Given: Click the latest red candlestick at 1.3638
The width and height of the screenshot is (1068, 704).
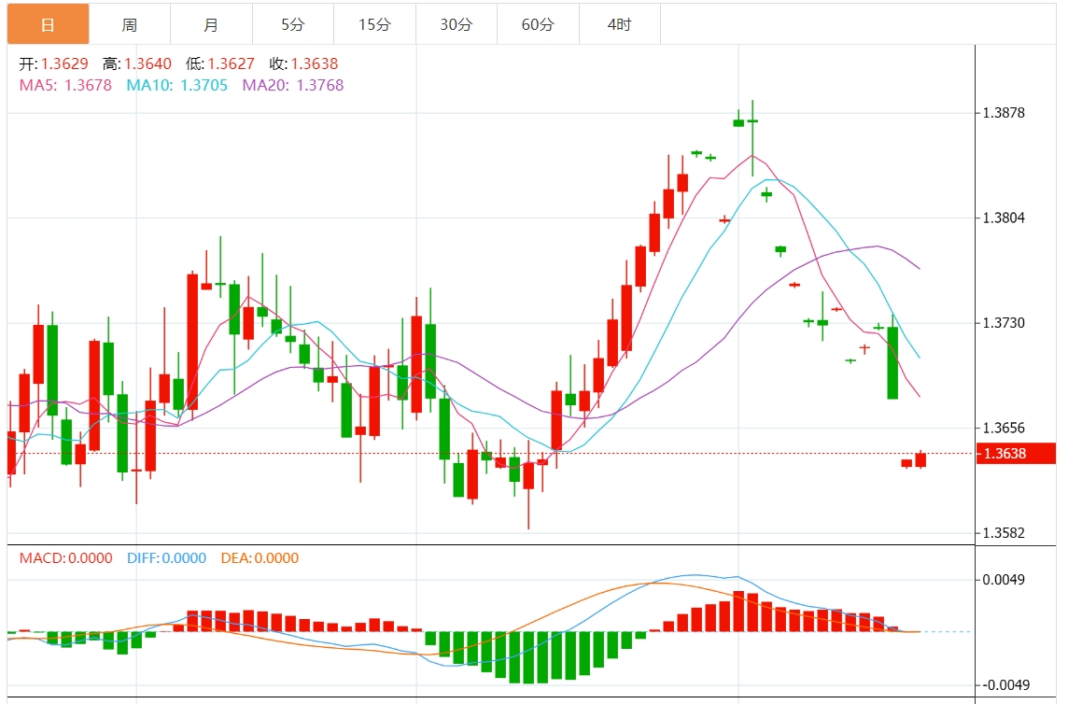Looking at the screenshot, I should 920,460.
